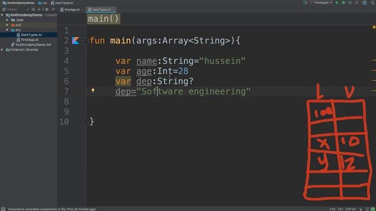376x211 pixels.
Task: Close the DataTypes.kt editor tab
Action: coord(113,9)
